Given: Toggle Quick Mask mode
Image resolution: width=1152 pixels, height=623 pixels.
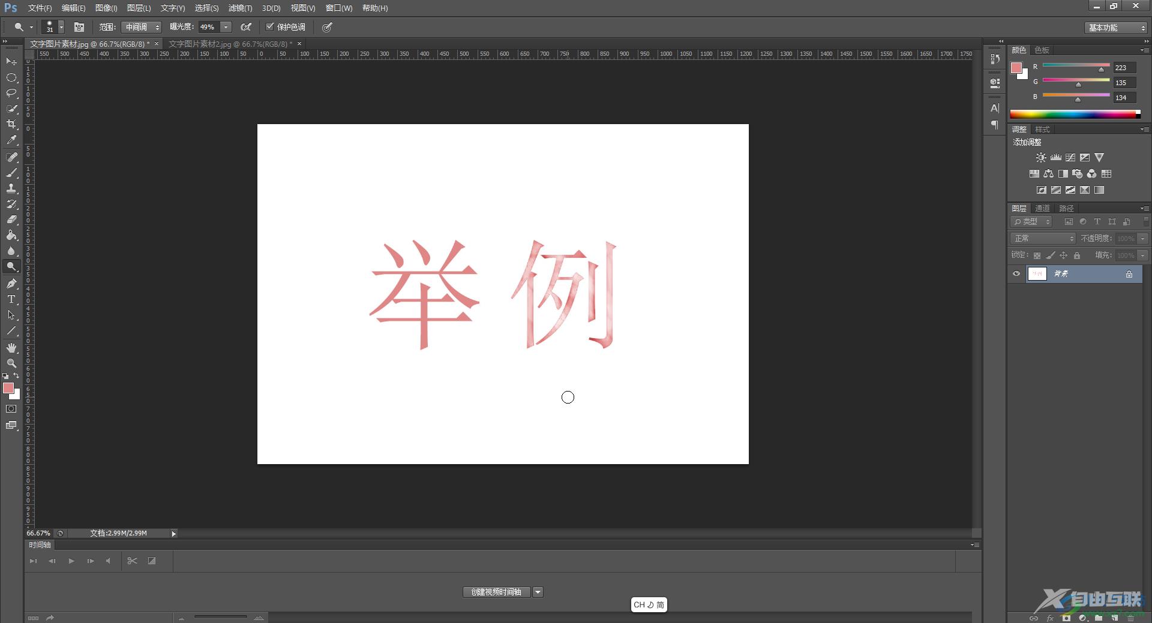Looking at the screenshot, I should 11,409.
